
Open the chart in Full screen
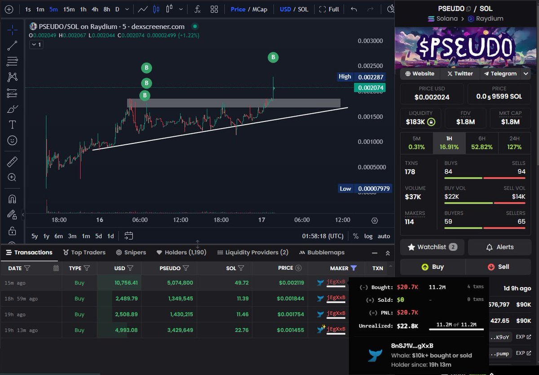pyautogui.click(x=329, y=9)
